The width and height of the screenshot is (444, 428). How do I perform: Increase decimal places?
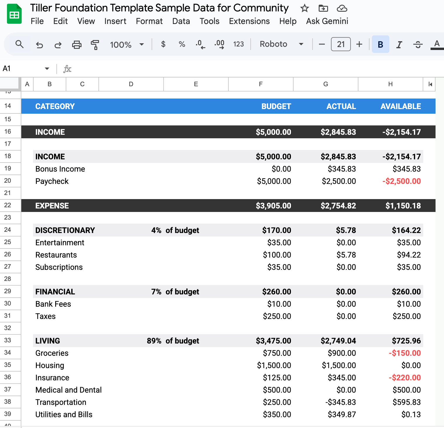coord(219,44)
